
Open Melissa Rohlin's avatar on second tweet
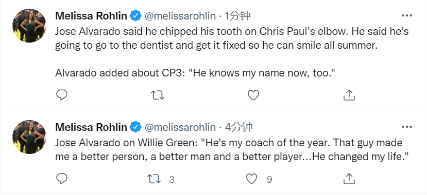click(x=29, y=137)
